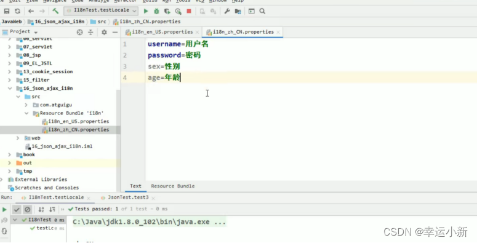Click JavaWeb breadcrumb
Viewport: 477px width, 243px height.
(12, 22)
